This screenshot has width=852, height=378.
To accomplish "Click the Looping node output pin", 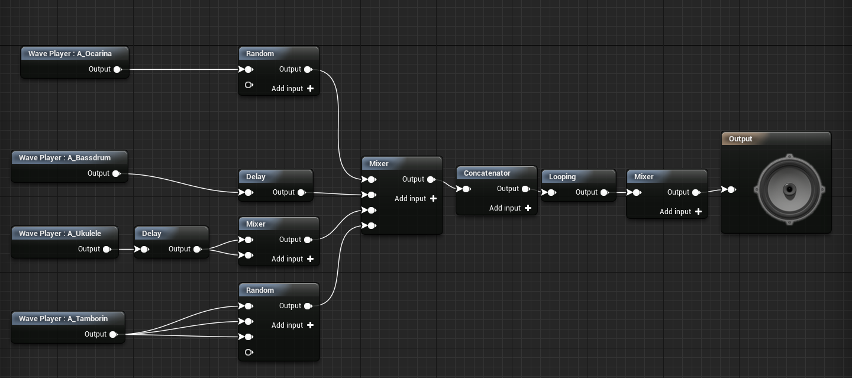I will tap(604, 192).
